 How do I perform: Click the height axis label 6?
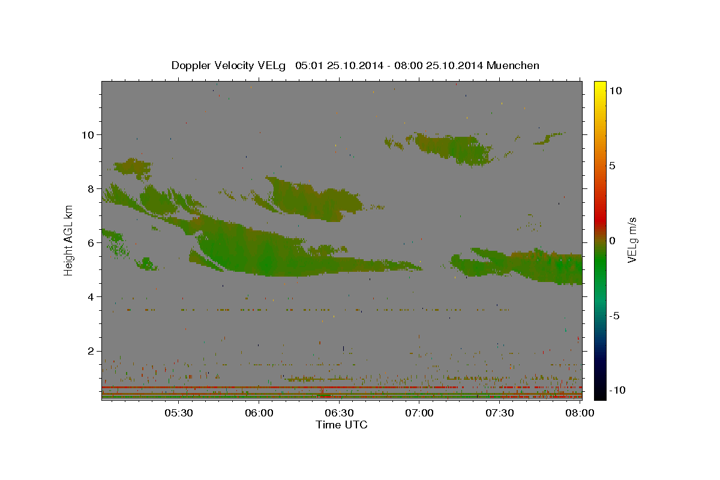pos(92,242)
